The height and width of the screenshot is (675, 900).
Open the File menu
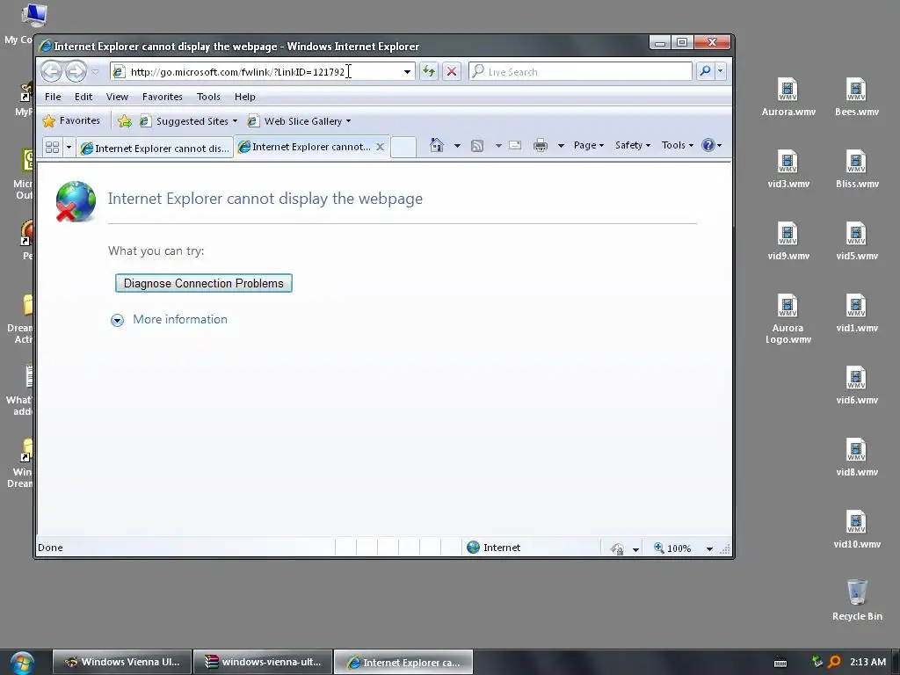click(53, 97)
